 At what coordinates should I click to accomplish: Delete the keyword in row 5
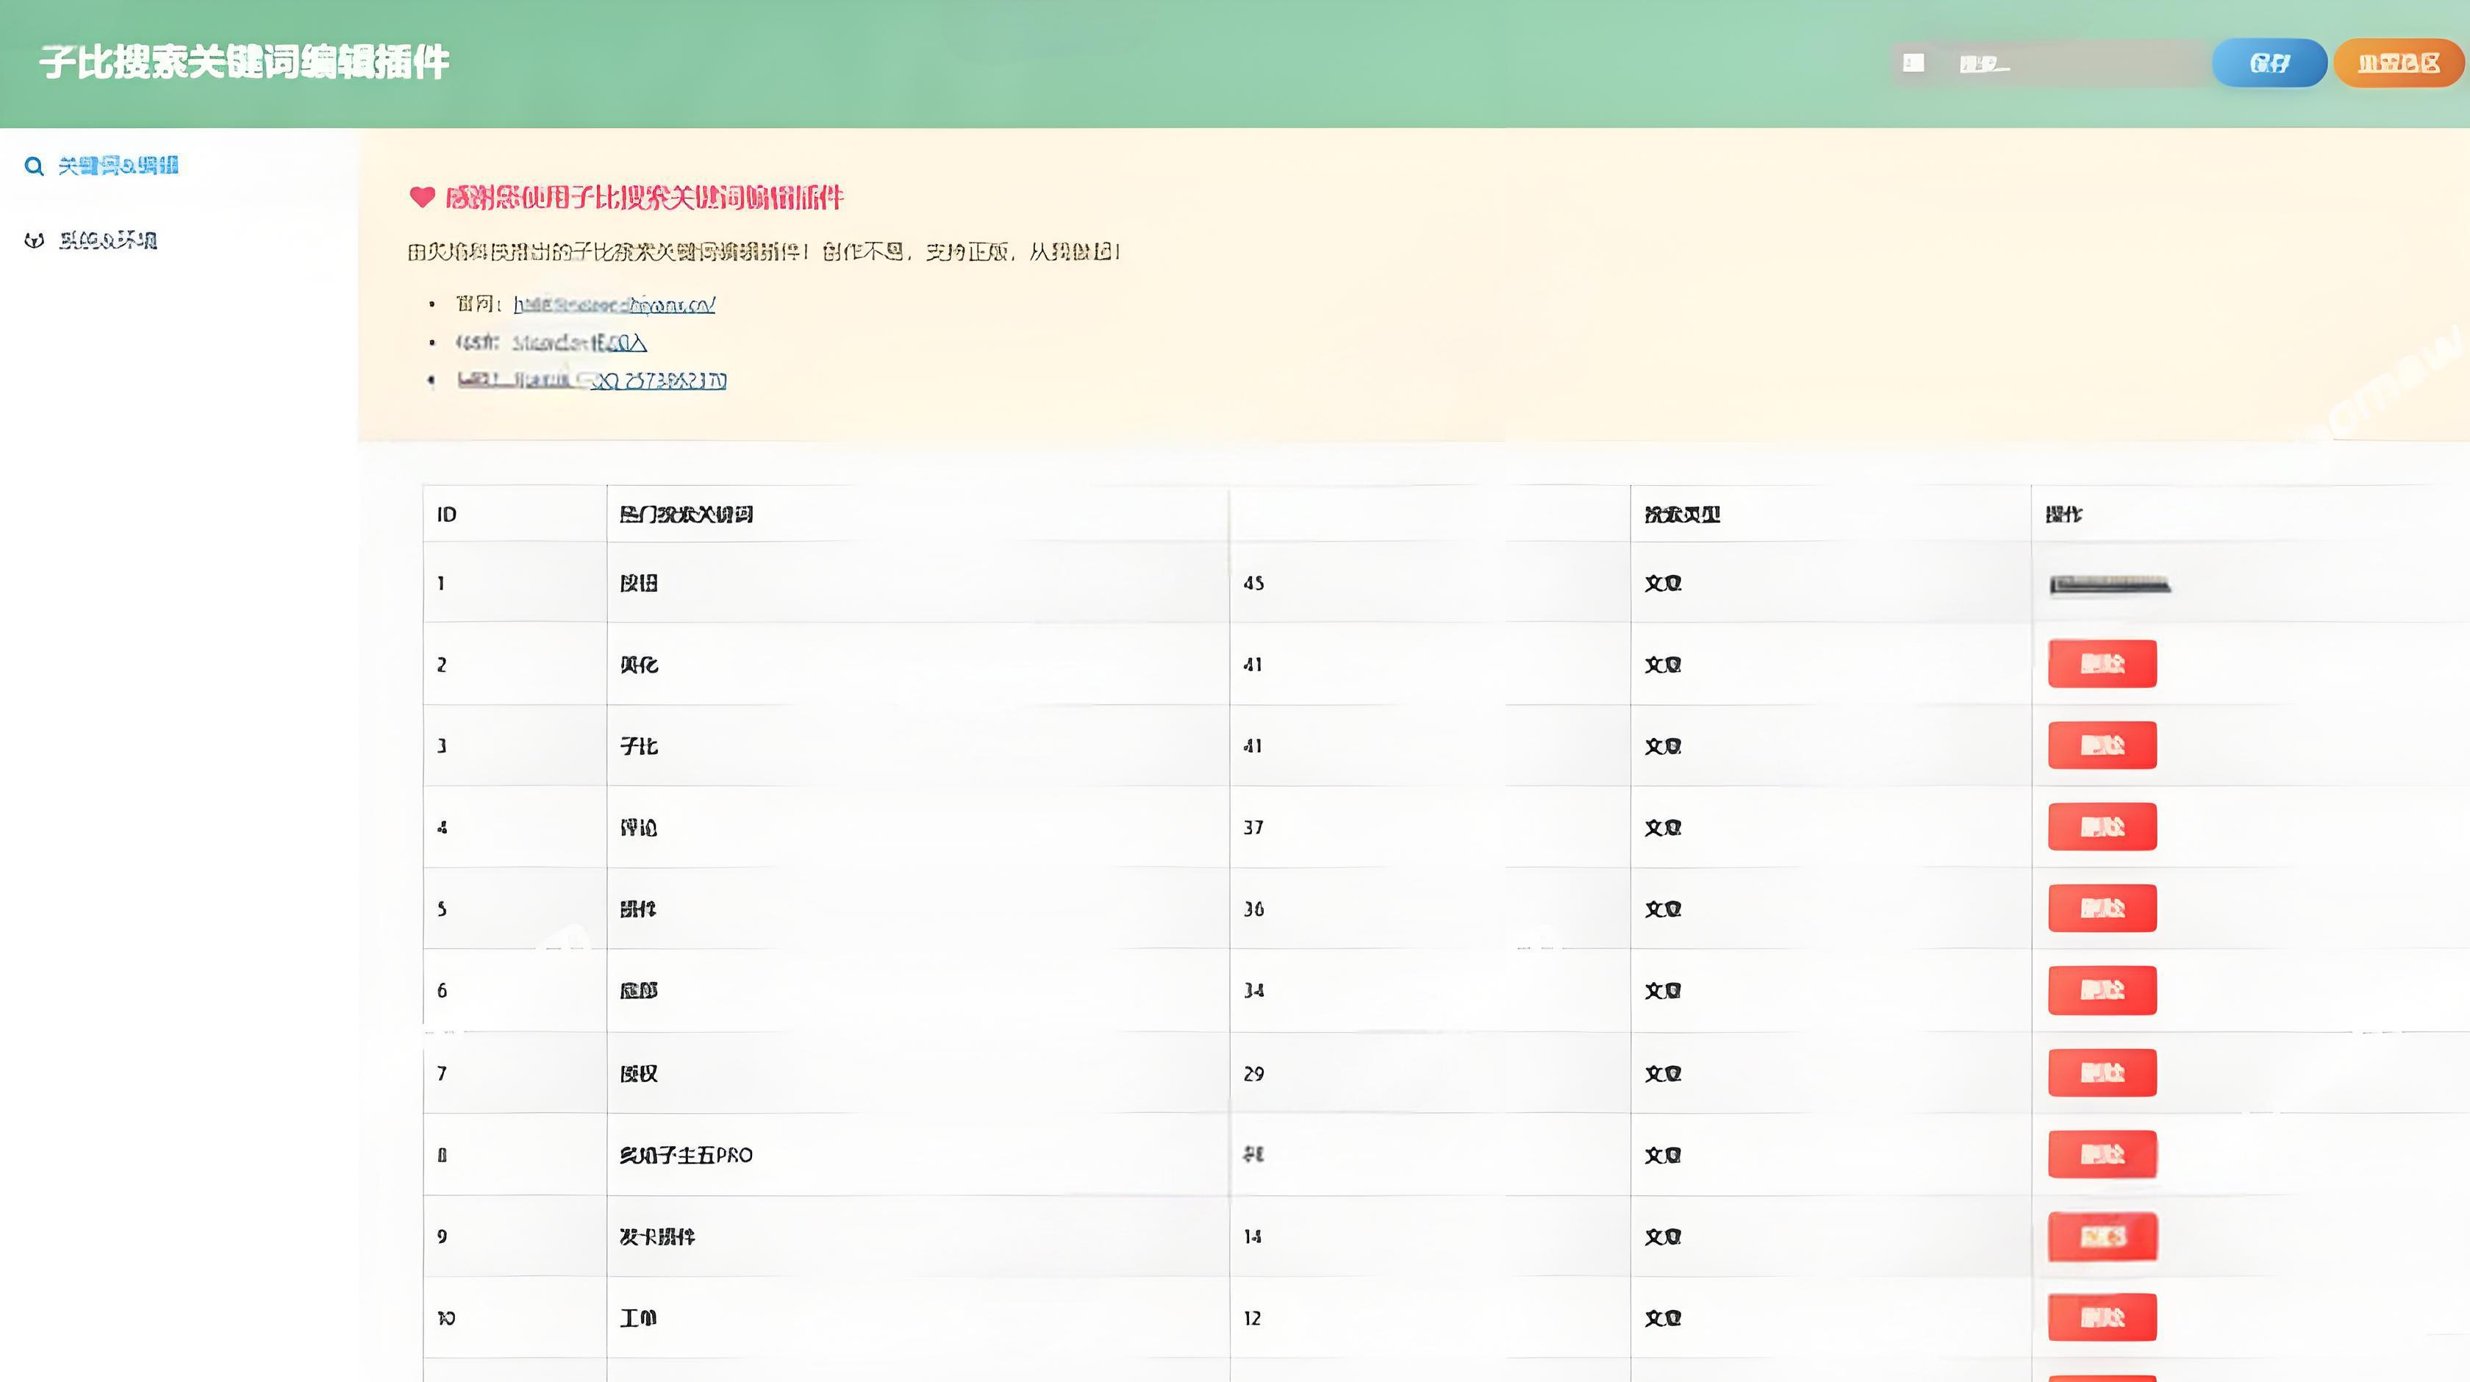(x=2102, y=909)
